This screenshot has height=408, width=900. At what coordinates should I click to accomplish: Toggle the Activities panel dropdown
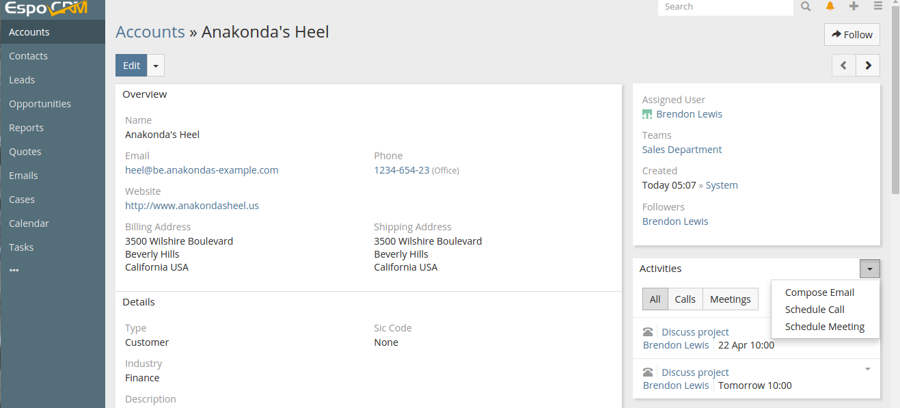click(869, 269)
